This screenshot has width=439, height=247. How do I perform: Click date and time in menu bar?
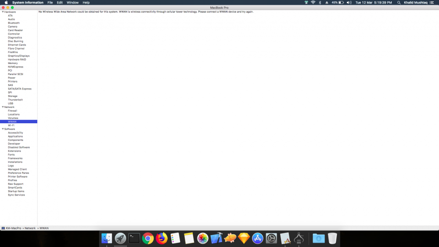pos(374,3)
